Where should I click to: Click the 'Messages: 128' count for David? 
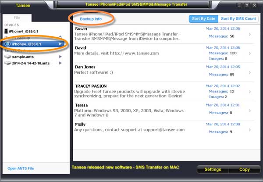tap(223, 53)
